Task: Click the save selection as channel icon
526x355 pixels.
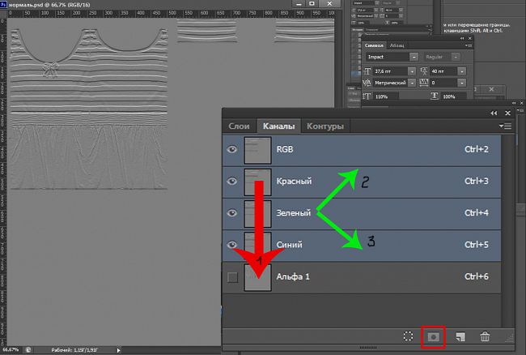Action: (x=435, y=335)
